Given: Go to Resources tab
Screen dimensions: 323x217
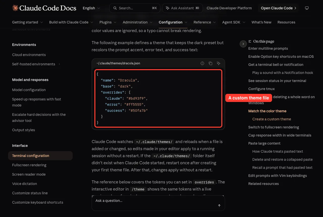Looking at the screenshot, I should point(286,22).
